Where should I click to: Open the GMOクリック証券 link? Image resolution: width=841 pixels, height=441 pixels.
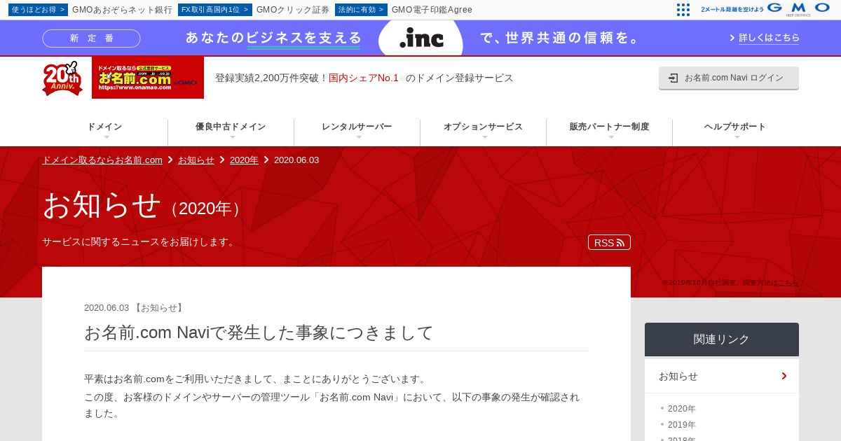pos(293,10)
